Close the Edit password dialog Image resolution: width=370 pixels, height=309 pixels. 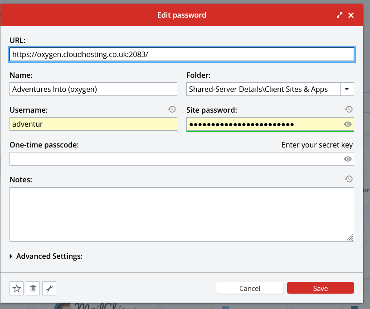click(x=351, y=15)
